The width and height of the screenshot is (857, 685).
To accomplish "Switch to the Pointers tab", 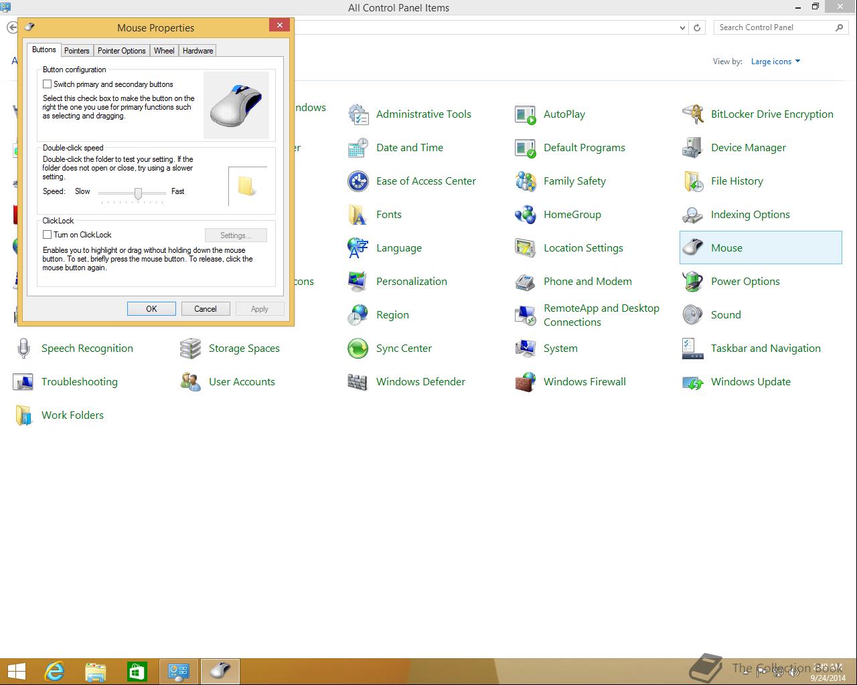I will [77, 51].
